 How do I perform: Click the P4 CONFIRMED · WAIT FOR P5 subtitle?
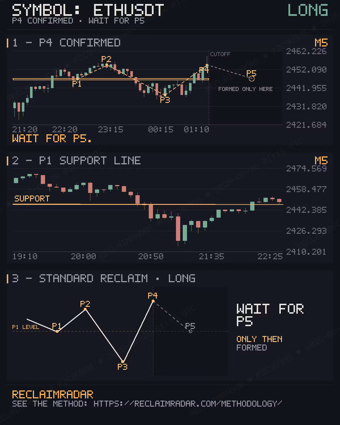[78, 21]
